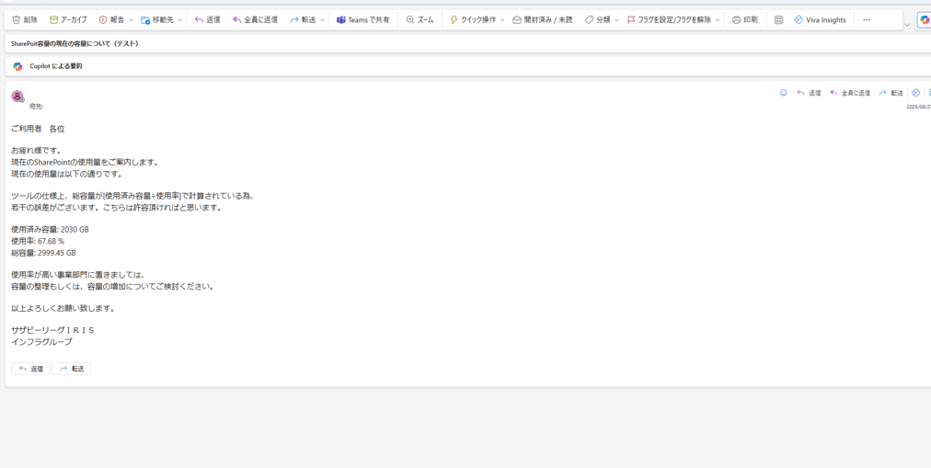Viewport: 931px width, 468px height.
Task: Toggle the フラグを設定/フラグを解除 flag
Action: pyautogui.click(x=669, y=19)
